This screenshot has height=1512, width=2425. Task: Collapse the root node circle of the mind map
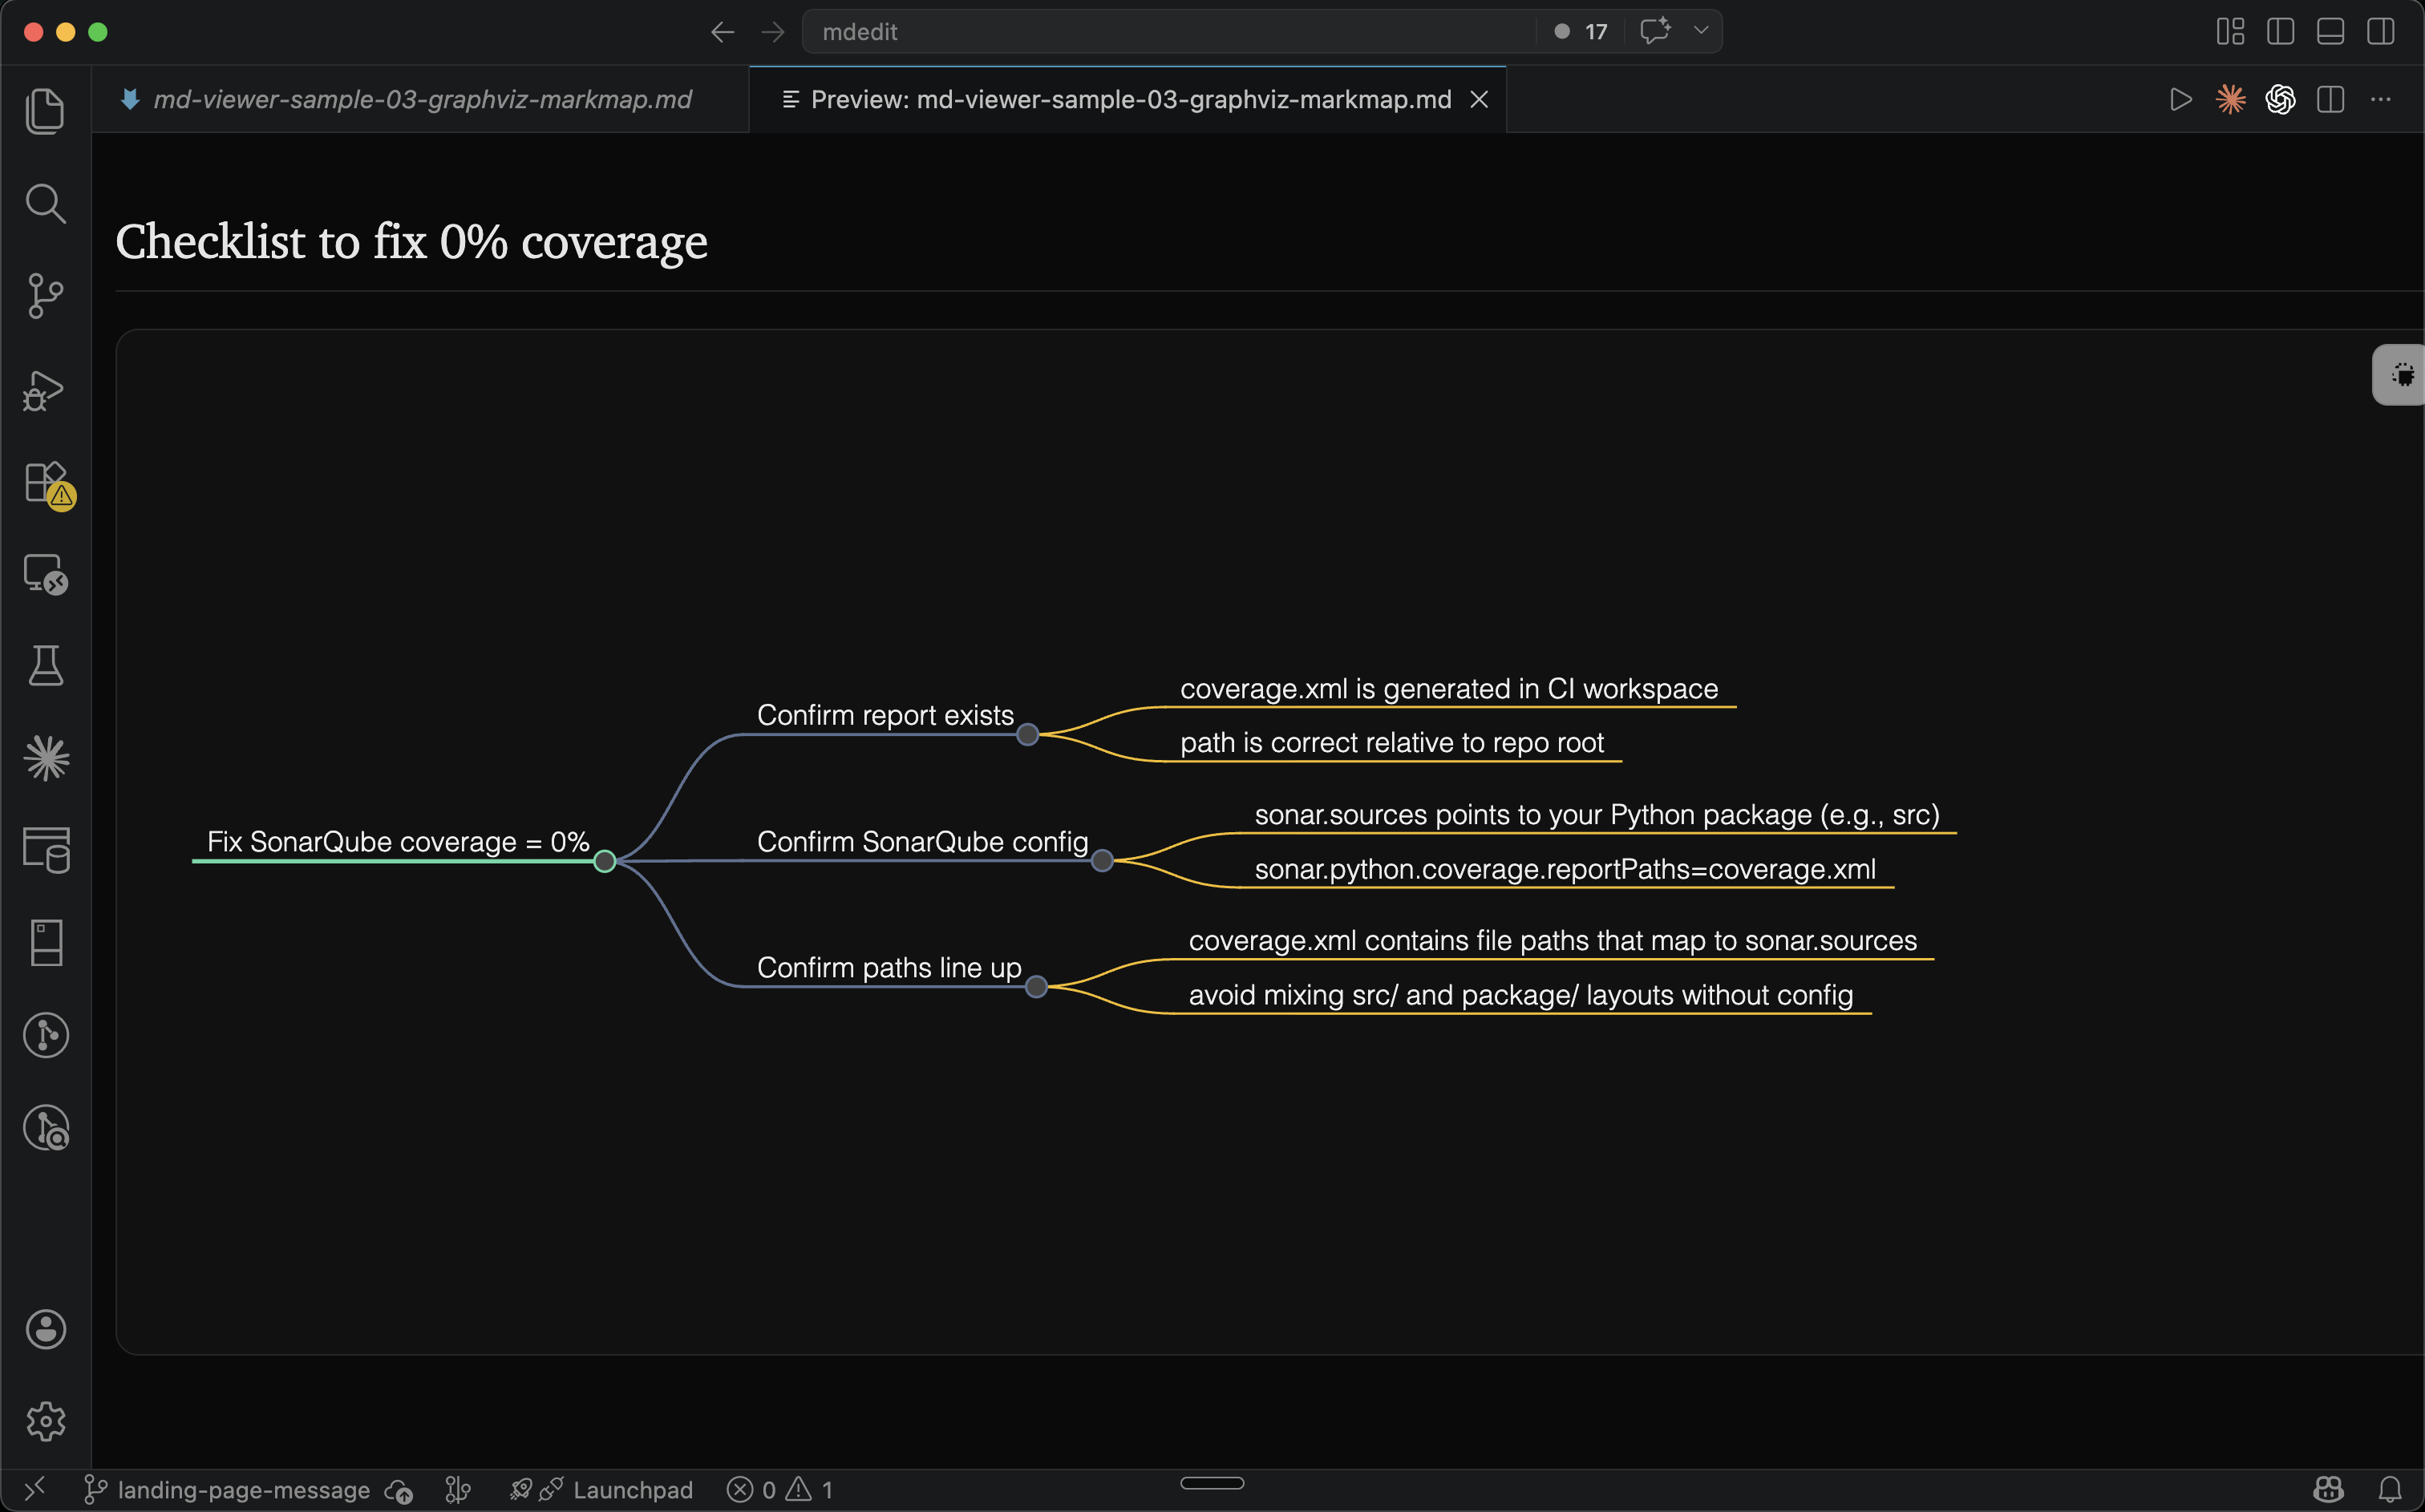604,861
